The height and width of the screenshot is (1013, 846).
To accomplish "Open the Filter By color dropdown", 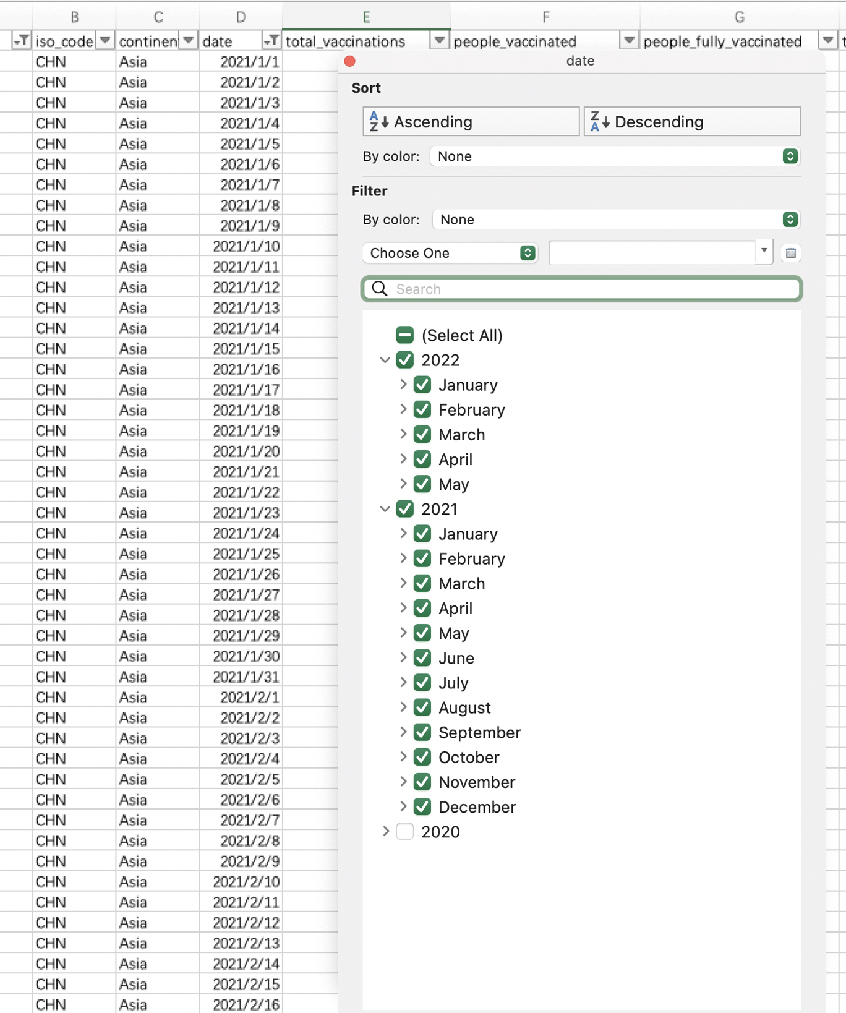I will pos(615,220).
